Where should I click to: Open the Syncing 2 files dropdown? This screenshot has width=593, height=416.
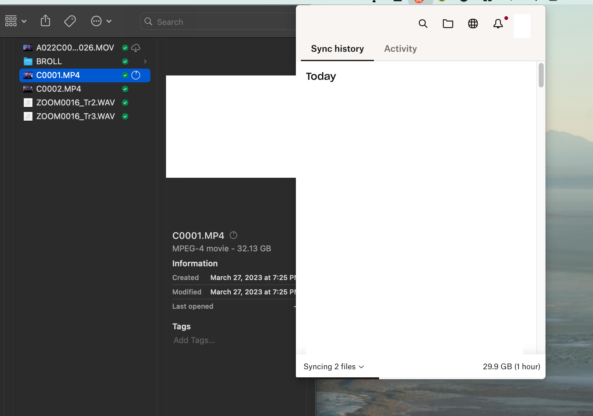pos(334,366)
